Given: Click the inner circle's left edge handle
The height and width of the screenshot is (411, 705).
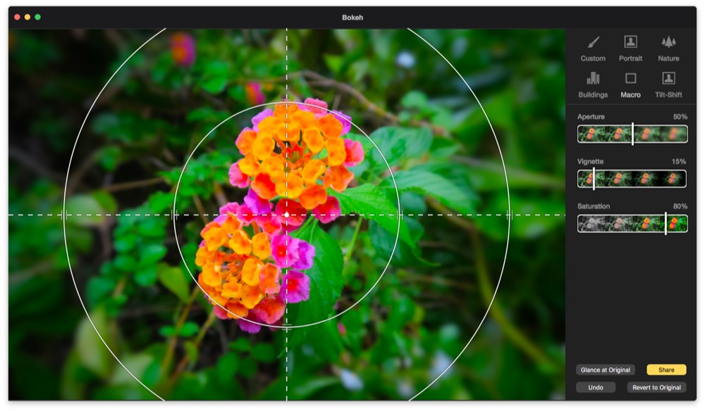Looking at the screenshot, I should point(174,215).
